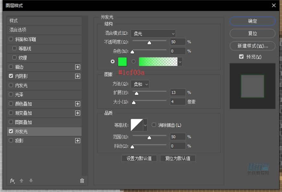
Task: Click the plus icon next to 内阴影
Action: 77,76
